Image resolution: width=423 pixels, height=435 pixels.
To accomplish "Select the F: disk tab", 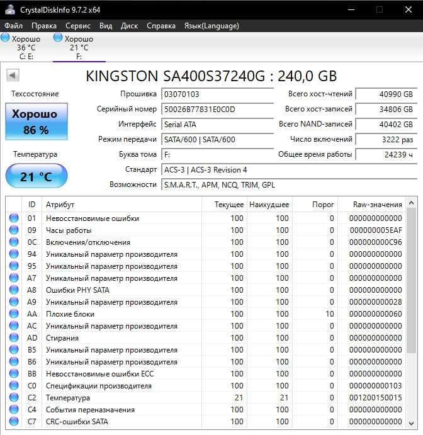I will 79,47.
